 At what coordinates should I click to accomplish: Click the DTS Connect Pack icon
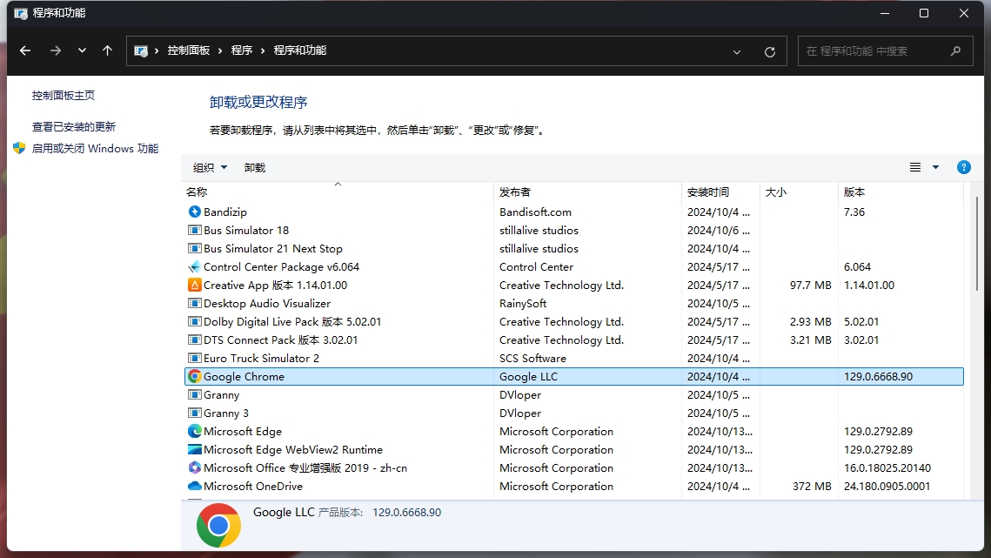pos(193,340)
